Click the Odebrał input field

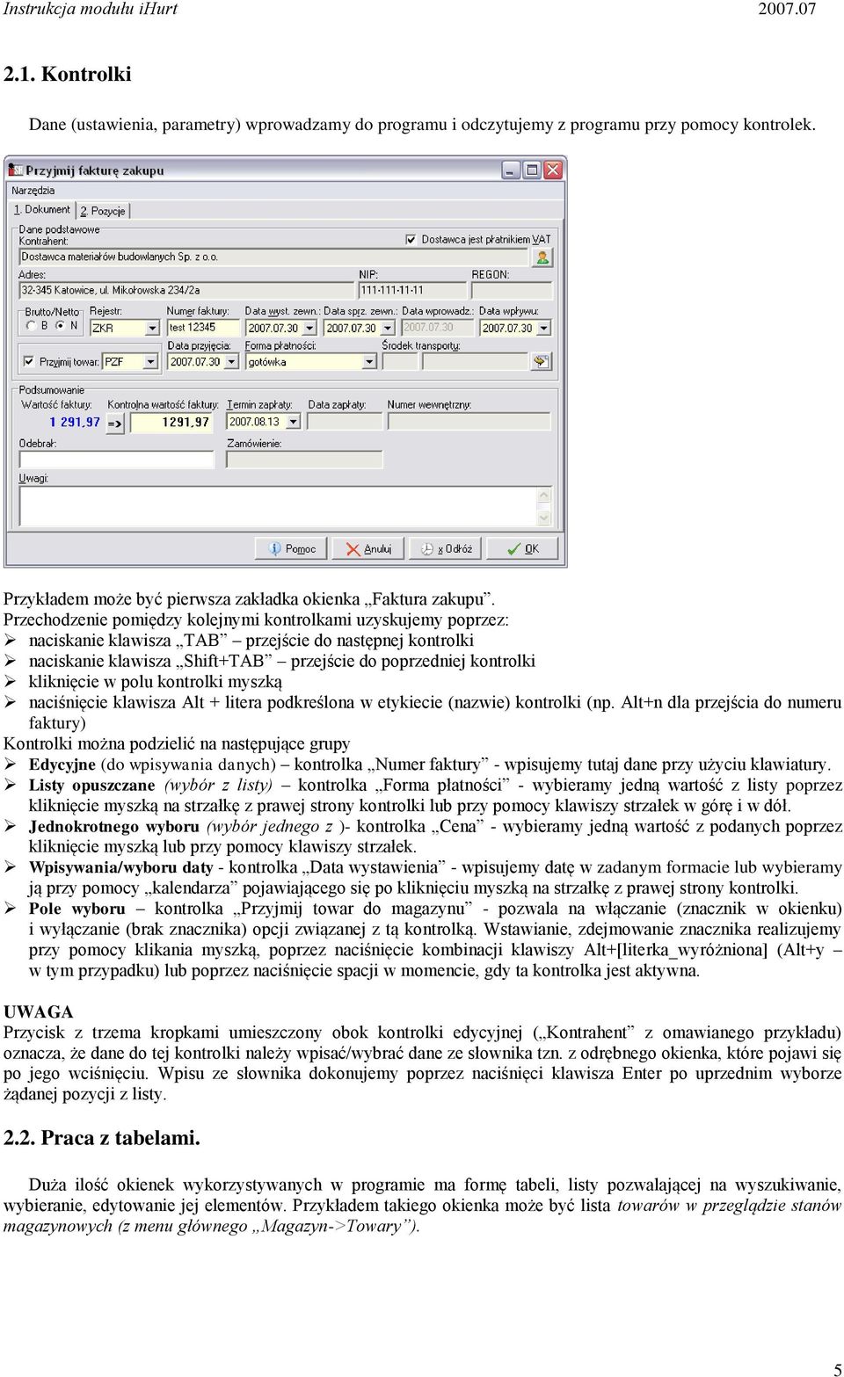[x=117, y=460]
